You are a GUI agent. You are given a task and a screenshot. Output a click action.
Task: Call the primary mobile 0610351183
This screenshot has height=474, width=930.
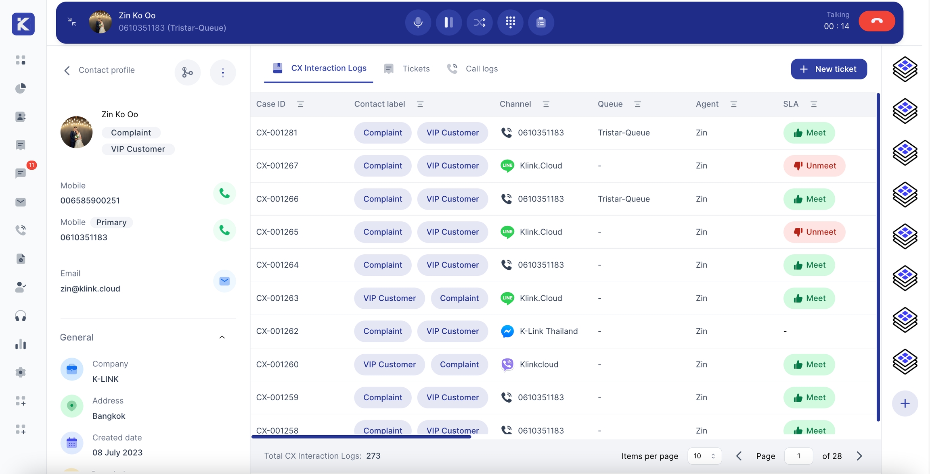pos(224,230)
